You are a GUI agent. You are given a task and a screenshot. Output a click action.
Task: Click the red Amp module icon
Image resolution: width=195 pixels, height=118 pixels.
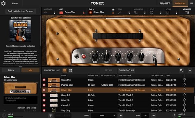coord(61,13)
